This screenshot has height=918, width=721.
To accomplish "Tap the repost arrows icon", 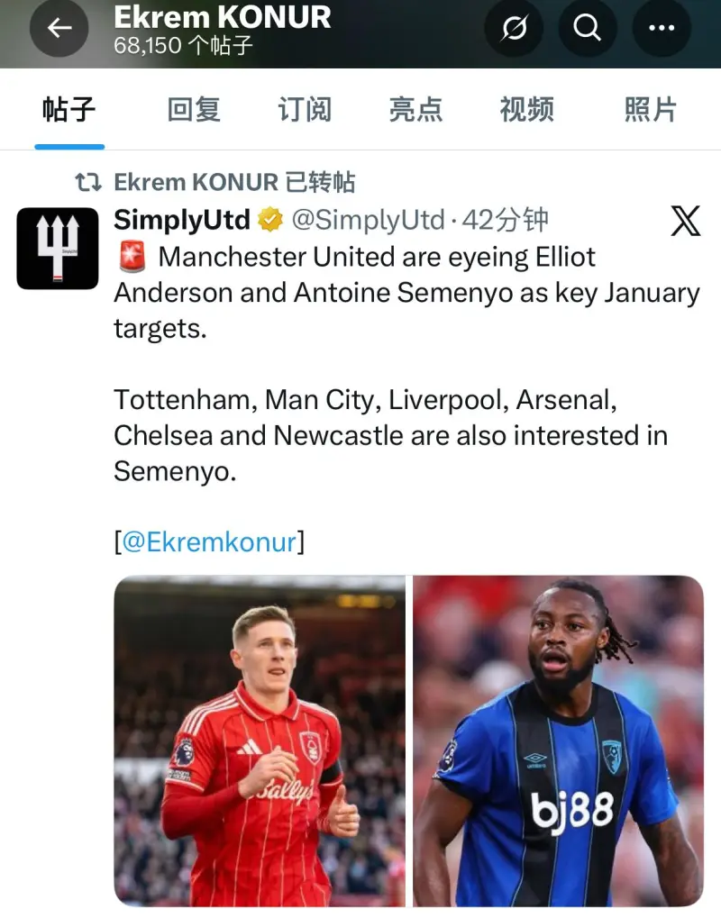I will coord(87,183).
